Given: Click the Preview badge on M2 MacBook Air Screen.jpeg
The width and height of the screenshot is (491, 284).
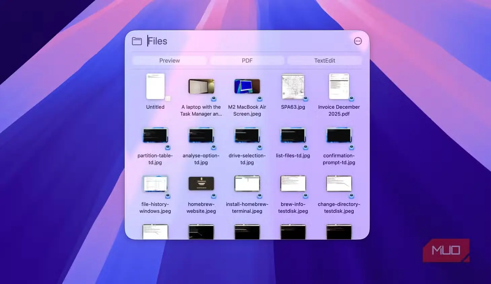Looking at the screenshot, I should click(259, 99).
